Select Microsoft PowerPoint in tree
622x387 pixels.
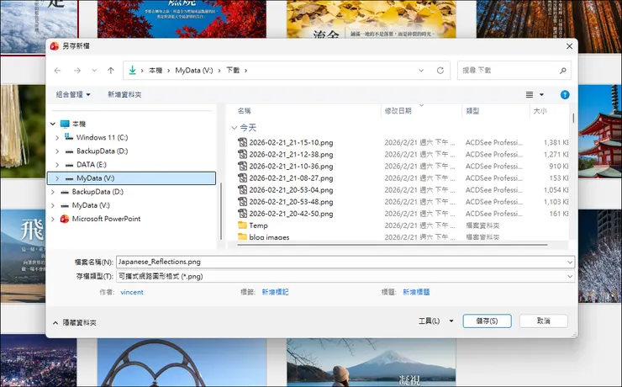click(x=106, y=219)
